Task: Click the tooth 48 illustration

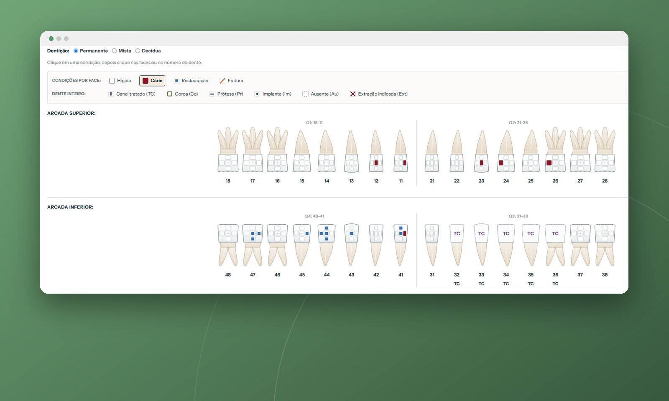Action: pyautogui.click(x=228, y=245)
